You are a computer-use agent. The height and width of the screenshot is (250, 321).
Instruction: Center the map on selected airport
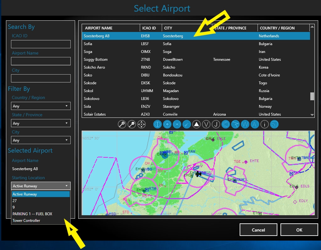141,124
